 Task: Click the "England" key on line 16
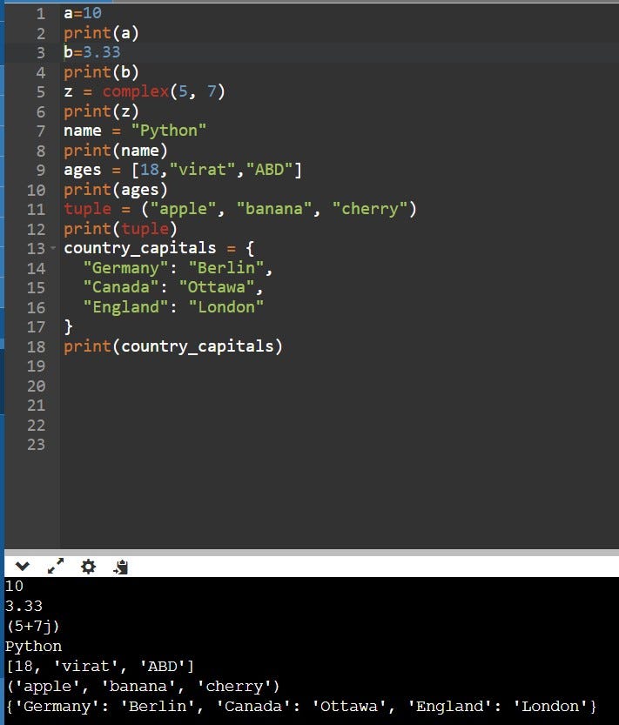click(x=125, y=307)
